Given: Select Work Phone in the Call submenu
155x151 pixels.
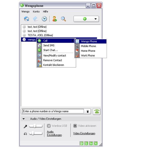Looking at the screenshot, I should (91, 56).
